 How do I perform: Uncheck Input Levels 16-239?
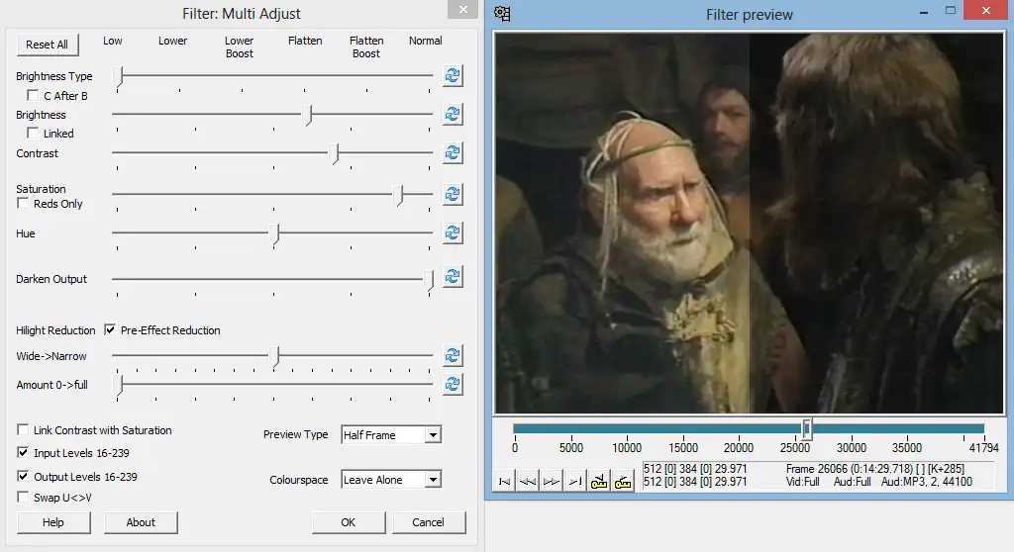click(23, 452)
